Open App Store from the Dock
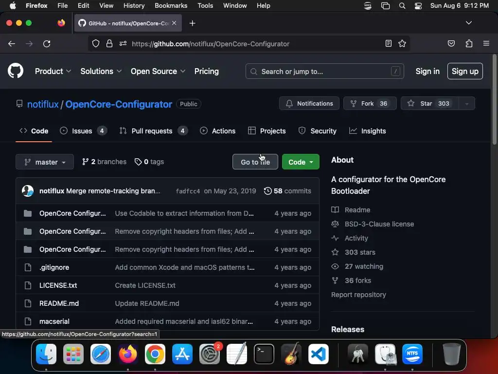The width and height of the screenshot is (498, 374). tap(182, 354)
